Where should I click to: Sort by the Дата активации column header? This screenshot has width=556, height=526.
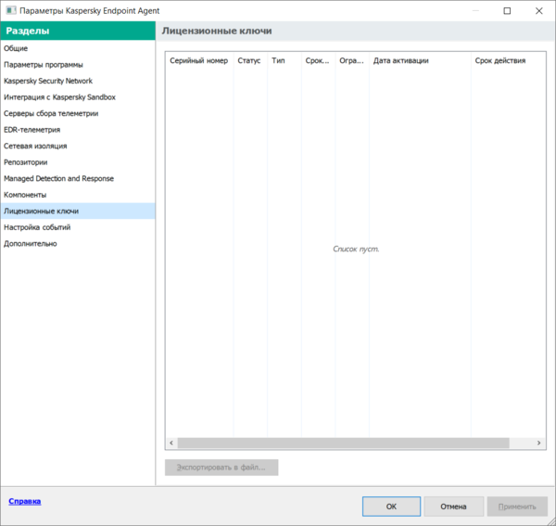pyautogui.click(x=420, y=60)
